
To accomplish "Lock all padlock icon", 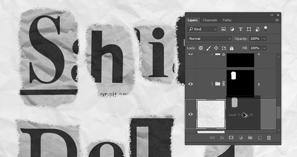I will (x=231, y=48).
